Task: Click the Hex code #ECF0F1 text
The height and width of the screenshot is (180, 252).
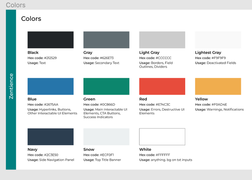Action: [99, 155]
